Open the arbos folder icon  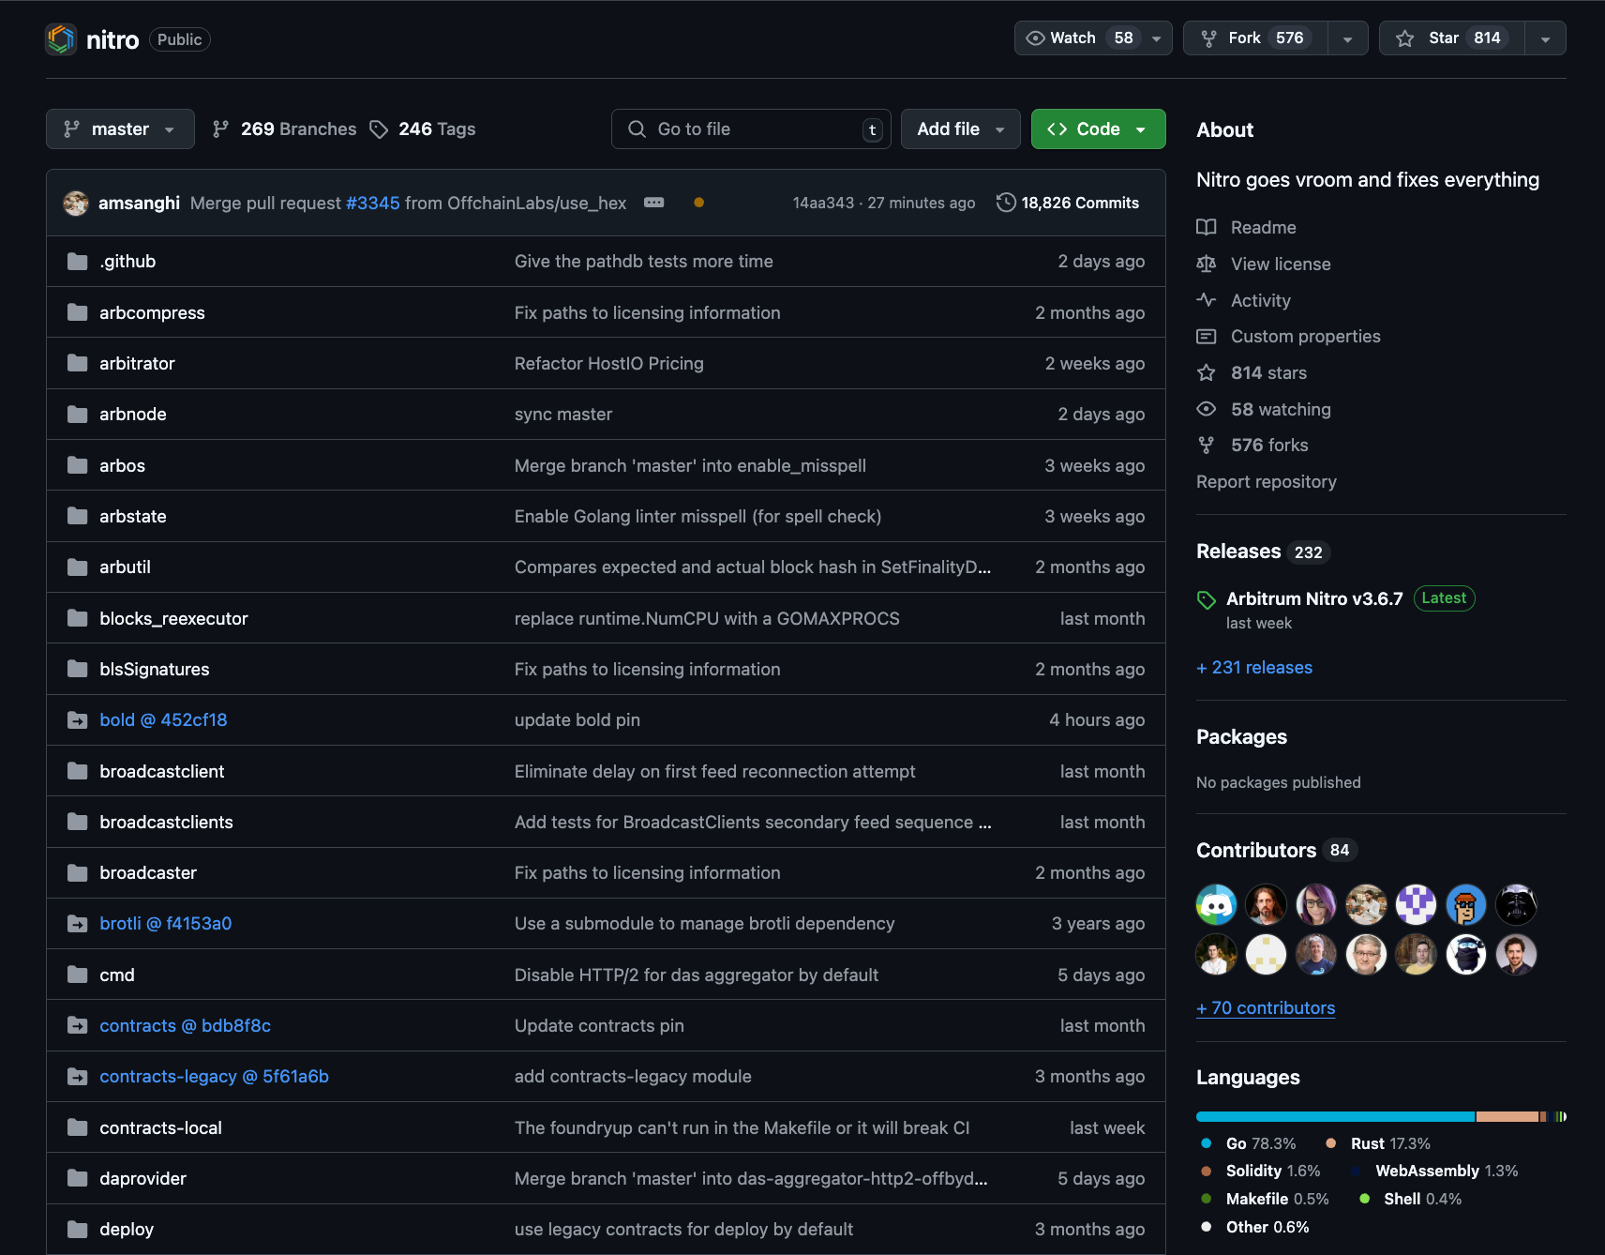(78, 465)
